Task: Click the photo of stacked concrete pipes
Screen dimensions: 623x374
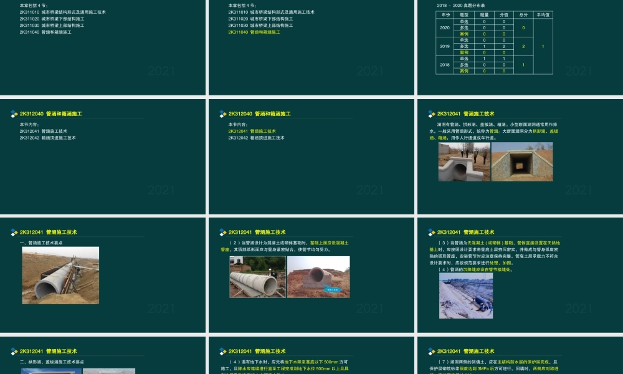Action: (257, 276)
